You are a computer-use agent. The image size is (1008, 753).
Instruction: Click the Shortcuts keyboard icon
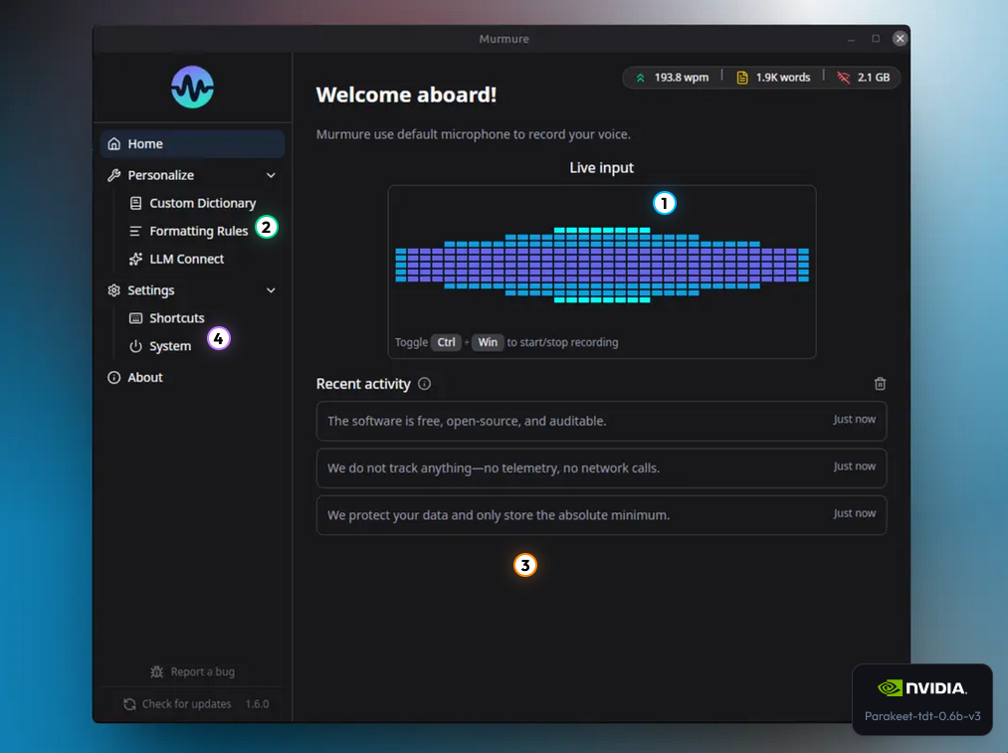coord(135,318)
